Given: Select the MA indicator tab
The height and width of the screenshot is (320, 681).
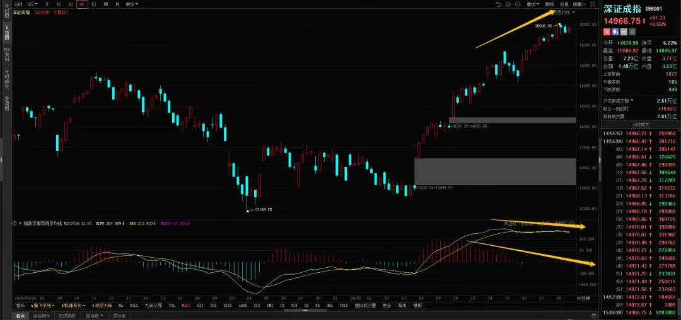Looking at the screenshot, I should (121, 306).
